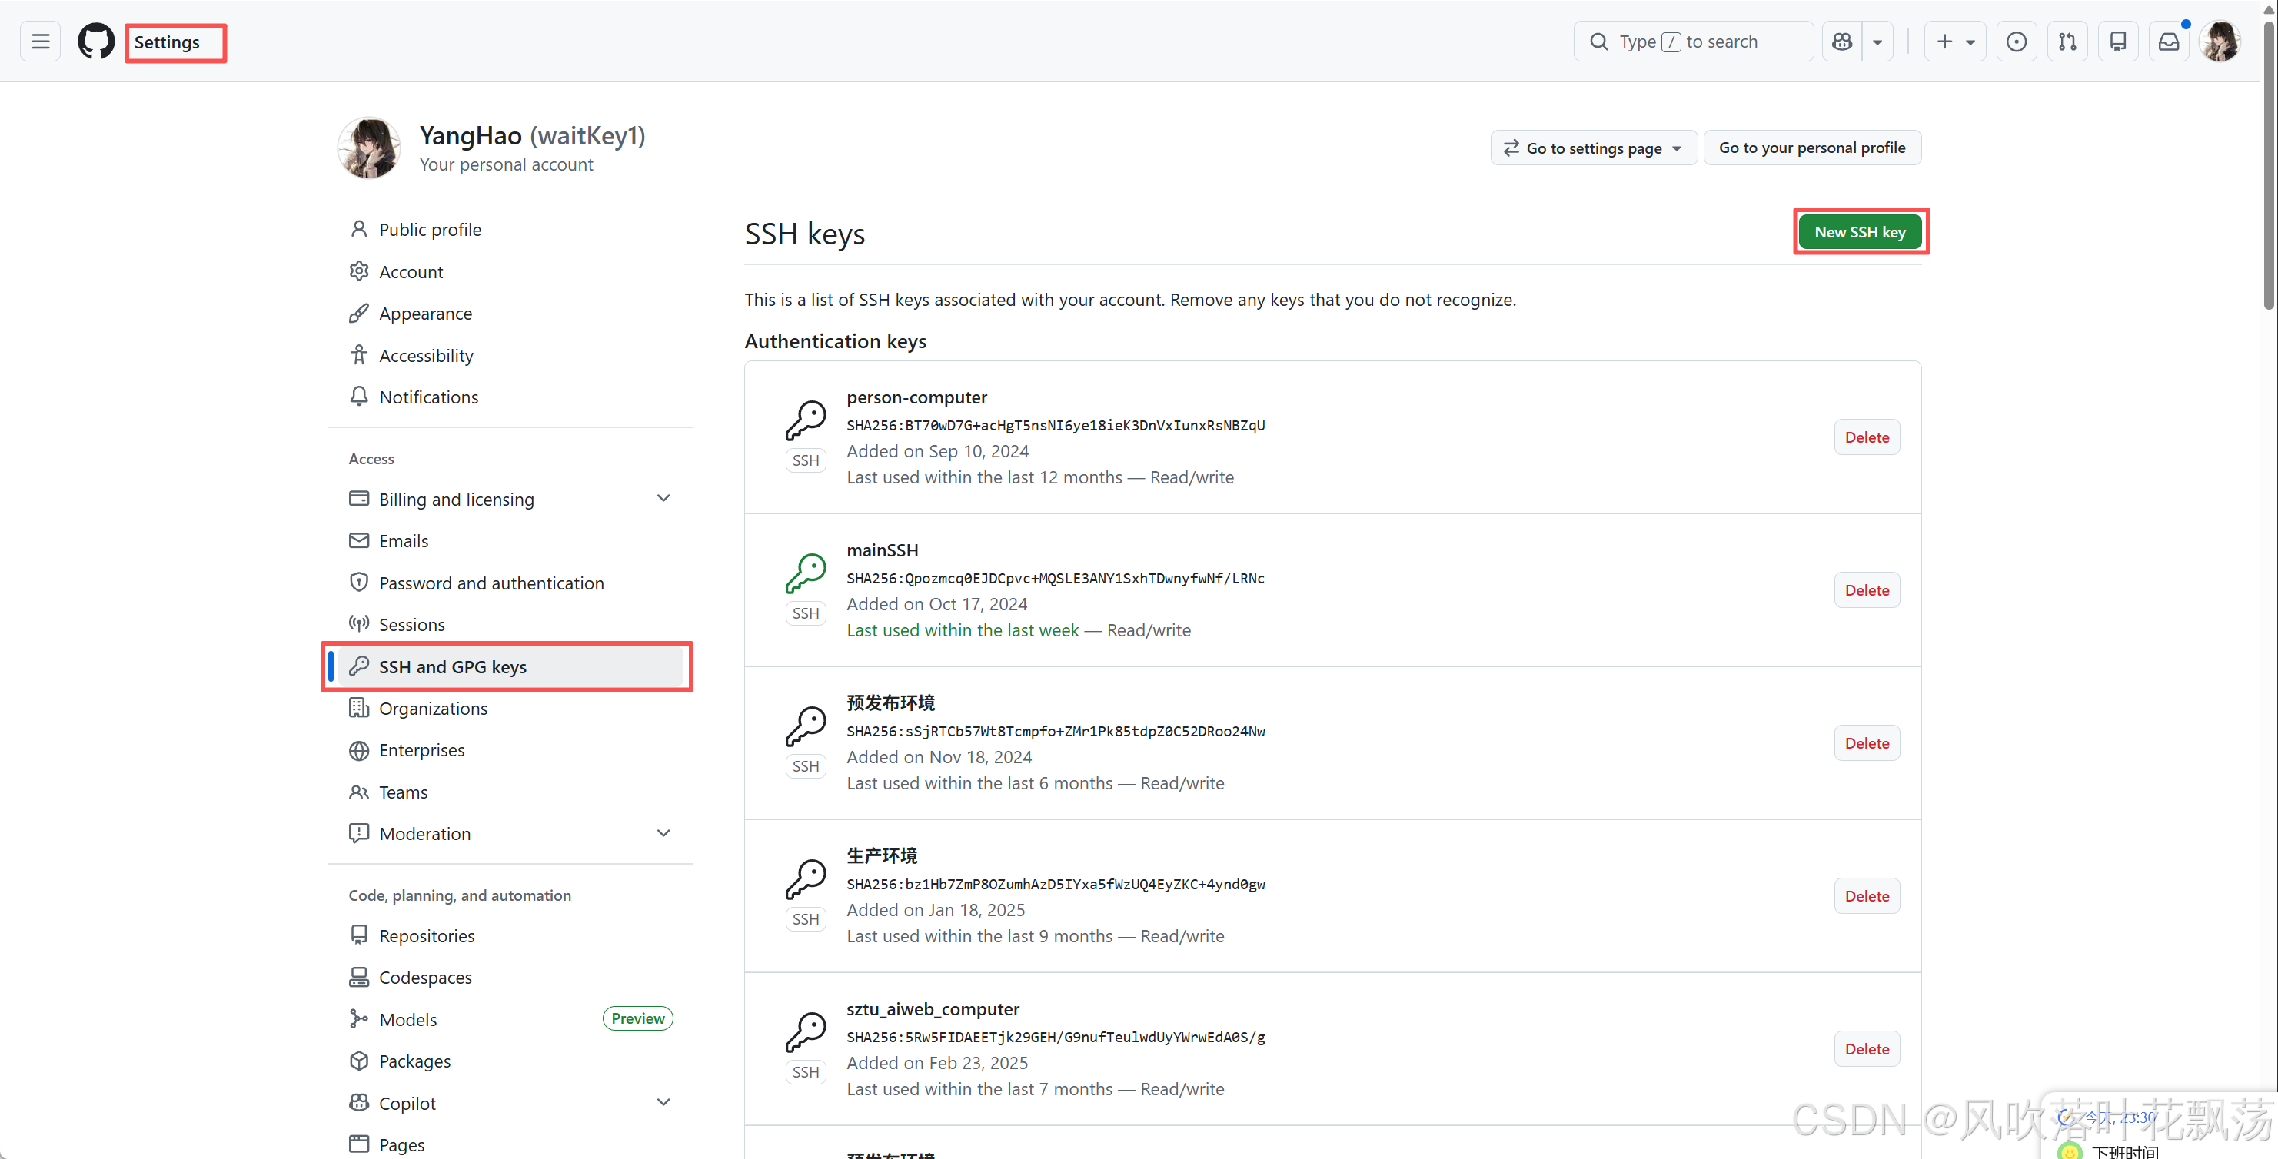This screenshot has width=2278, height=1159.
Task: Expand the Billing and licensing section
Action: coord(663,499)
